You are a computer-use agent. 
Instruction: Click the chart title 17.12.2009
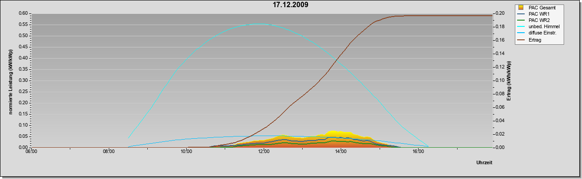tap(290, 5)
